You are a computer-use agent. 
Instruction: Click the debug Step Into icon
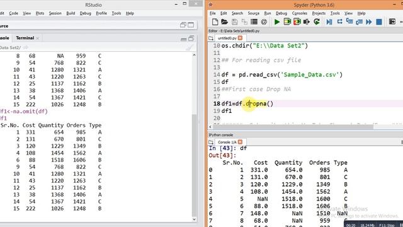tap(349, 22)
